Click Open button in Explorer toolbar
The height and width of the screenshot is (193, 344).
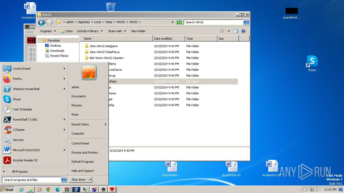point(67,31)
